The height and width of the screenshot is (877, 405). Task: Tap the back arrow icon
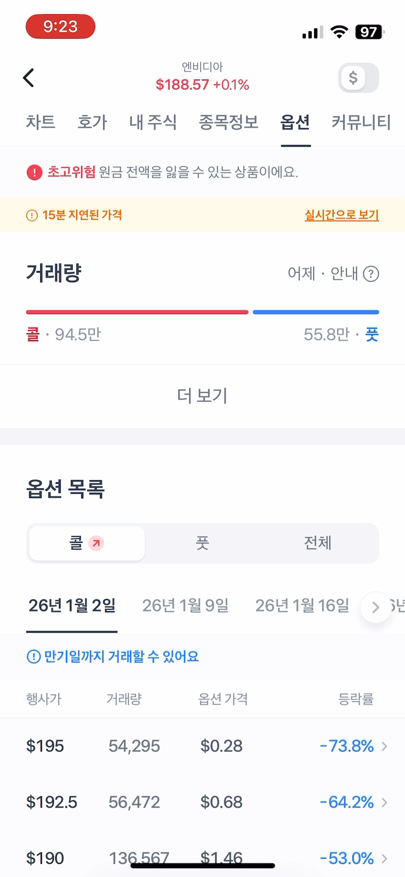pos(29,78)
